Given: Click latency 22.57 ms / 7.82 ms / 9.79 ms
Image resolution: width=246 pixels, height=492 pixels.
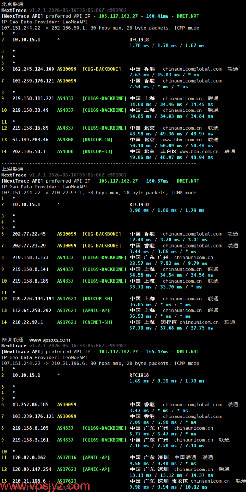Looking at the screenshot, I should point(169,263).
